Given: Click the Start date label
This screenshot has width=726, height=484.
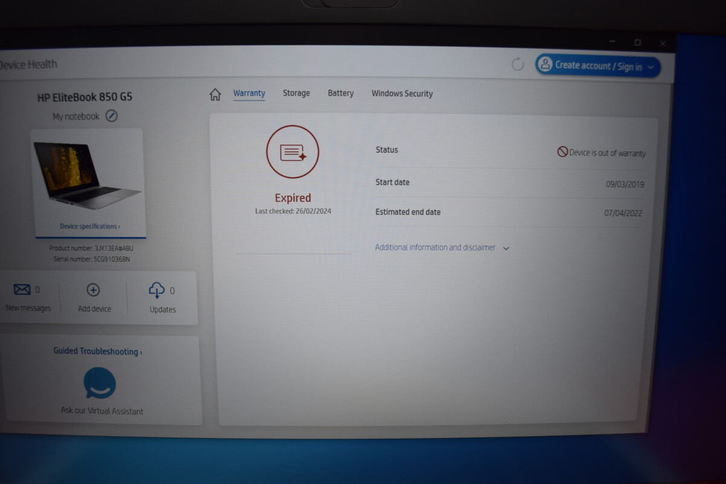Looking at the screenshot, I should (x=393, y=182).
